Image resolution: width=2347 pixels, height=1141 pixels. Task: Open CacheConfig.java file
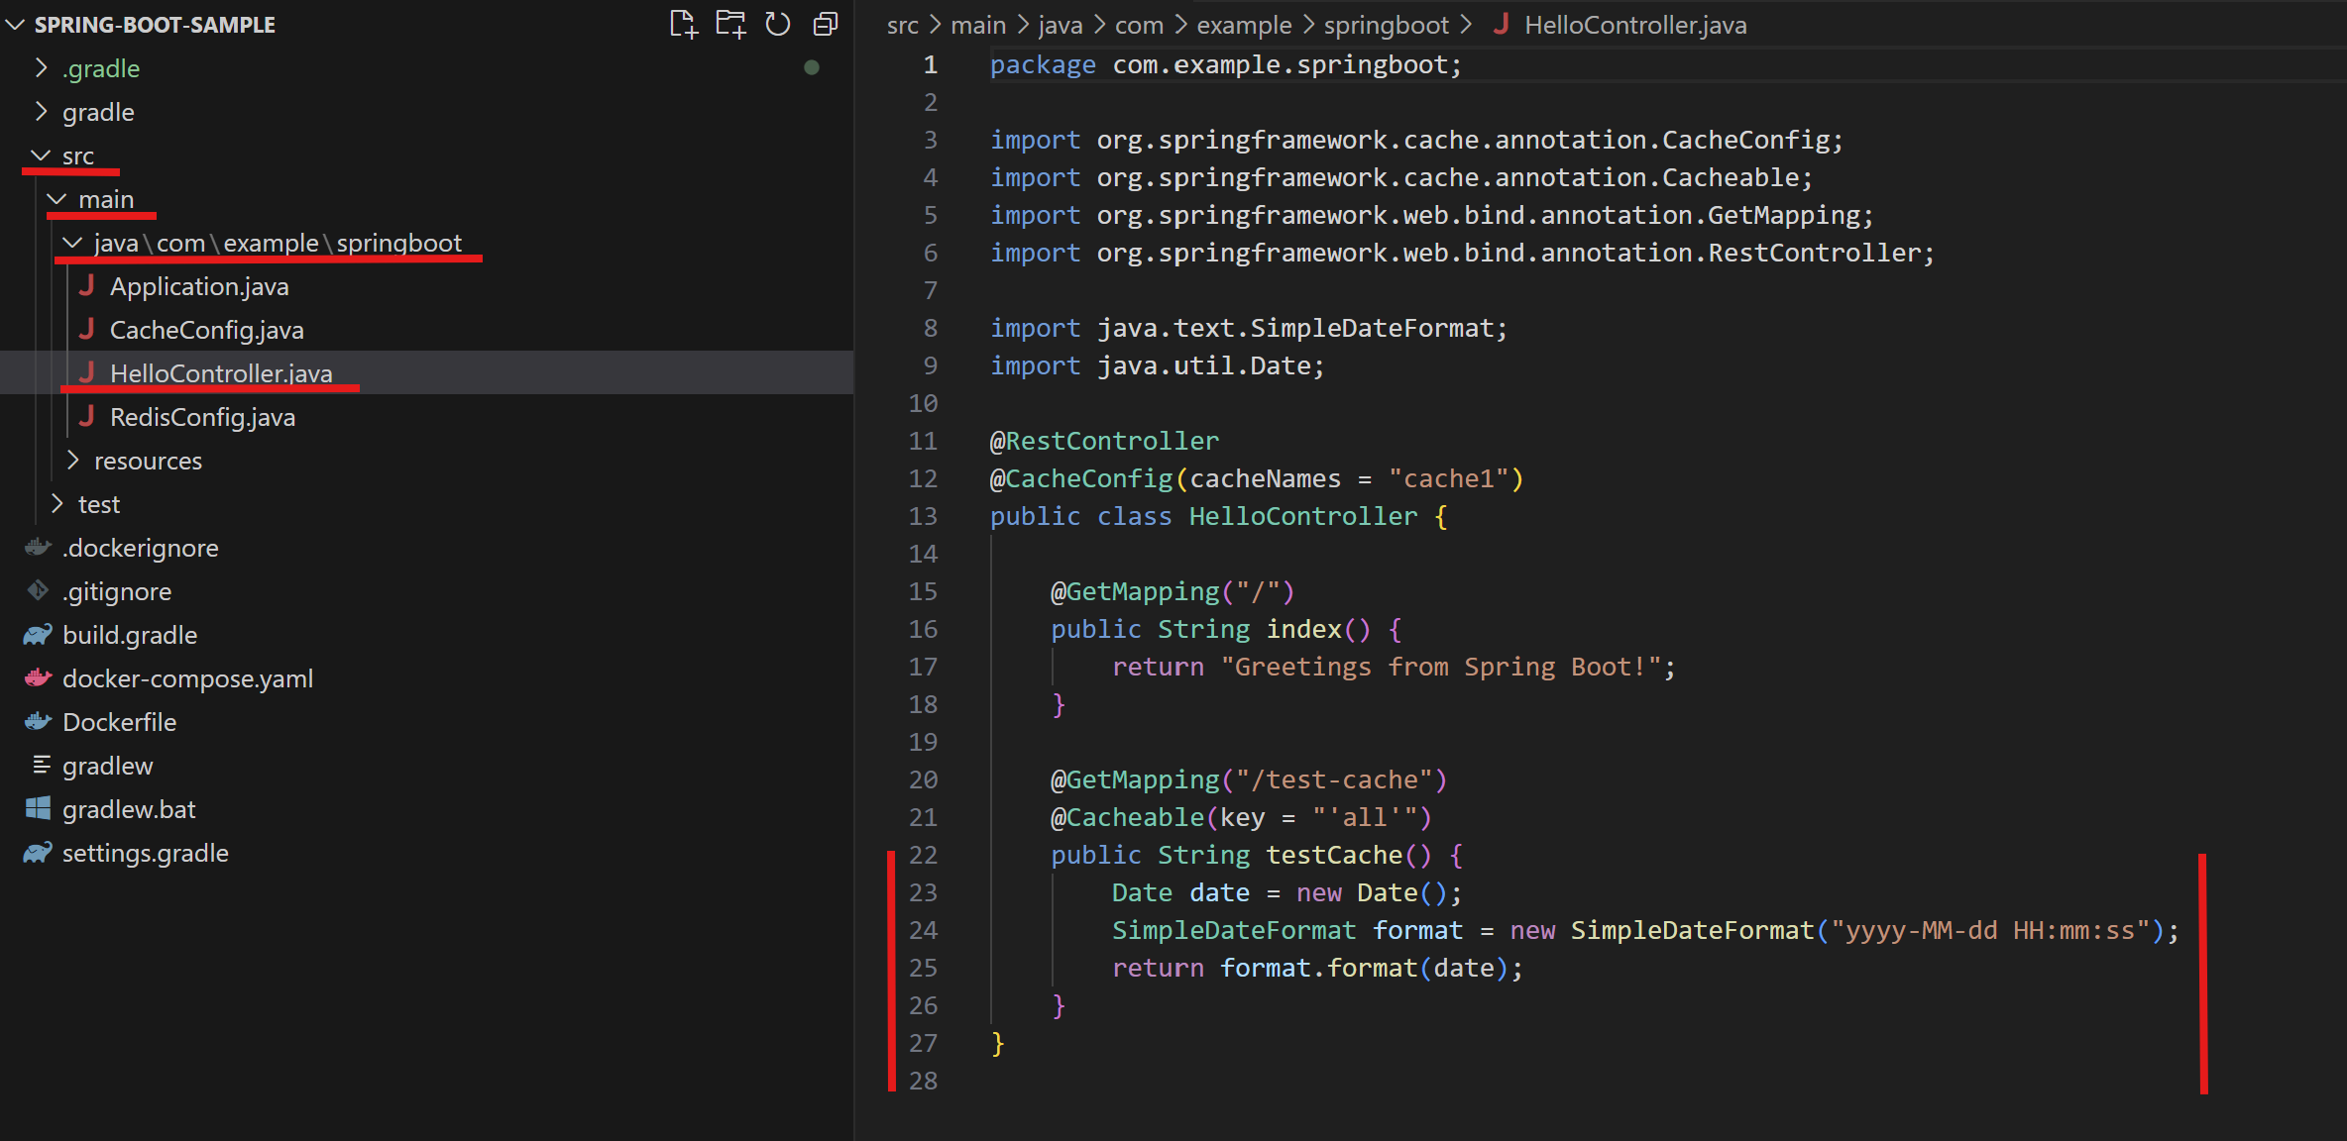(206, 330)
